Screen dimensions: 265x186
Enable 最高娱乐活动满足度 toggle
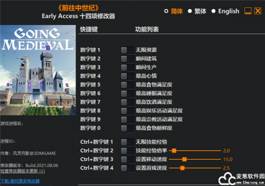click(127, 111)
